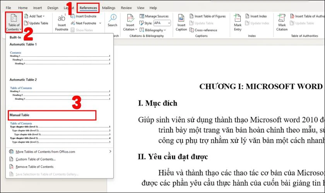This screenshot has width=325, height=193.
Task: Click the Style icon beside APA
Action: tap(142, 23)
